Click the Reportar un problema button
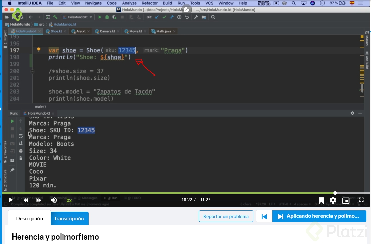Viewport: 371px width, 244px height. pyautogui.click(x=226, y=216)
